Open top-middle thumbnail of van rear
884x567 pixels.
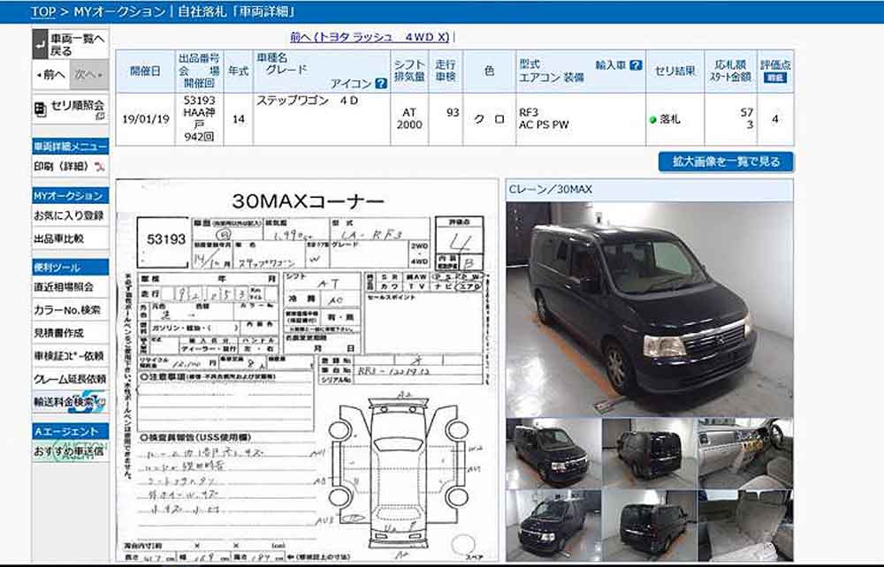click(x=650, y=453)
